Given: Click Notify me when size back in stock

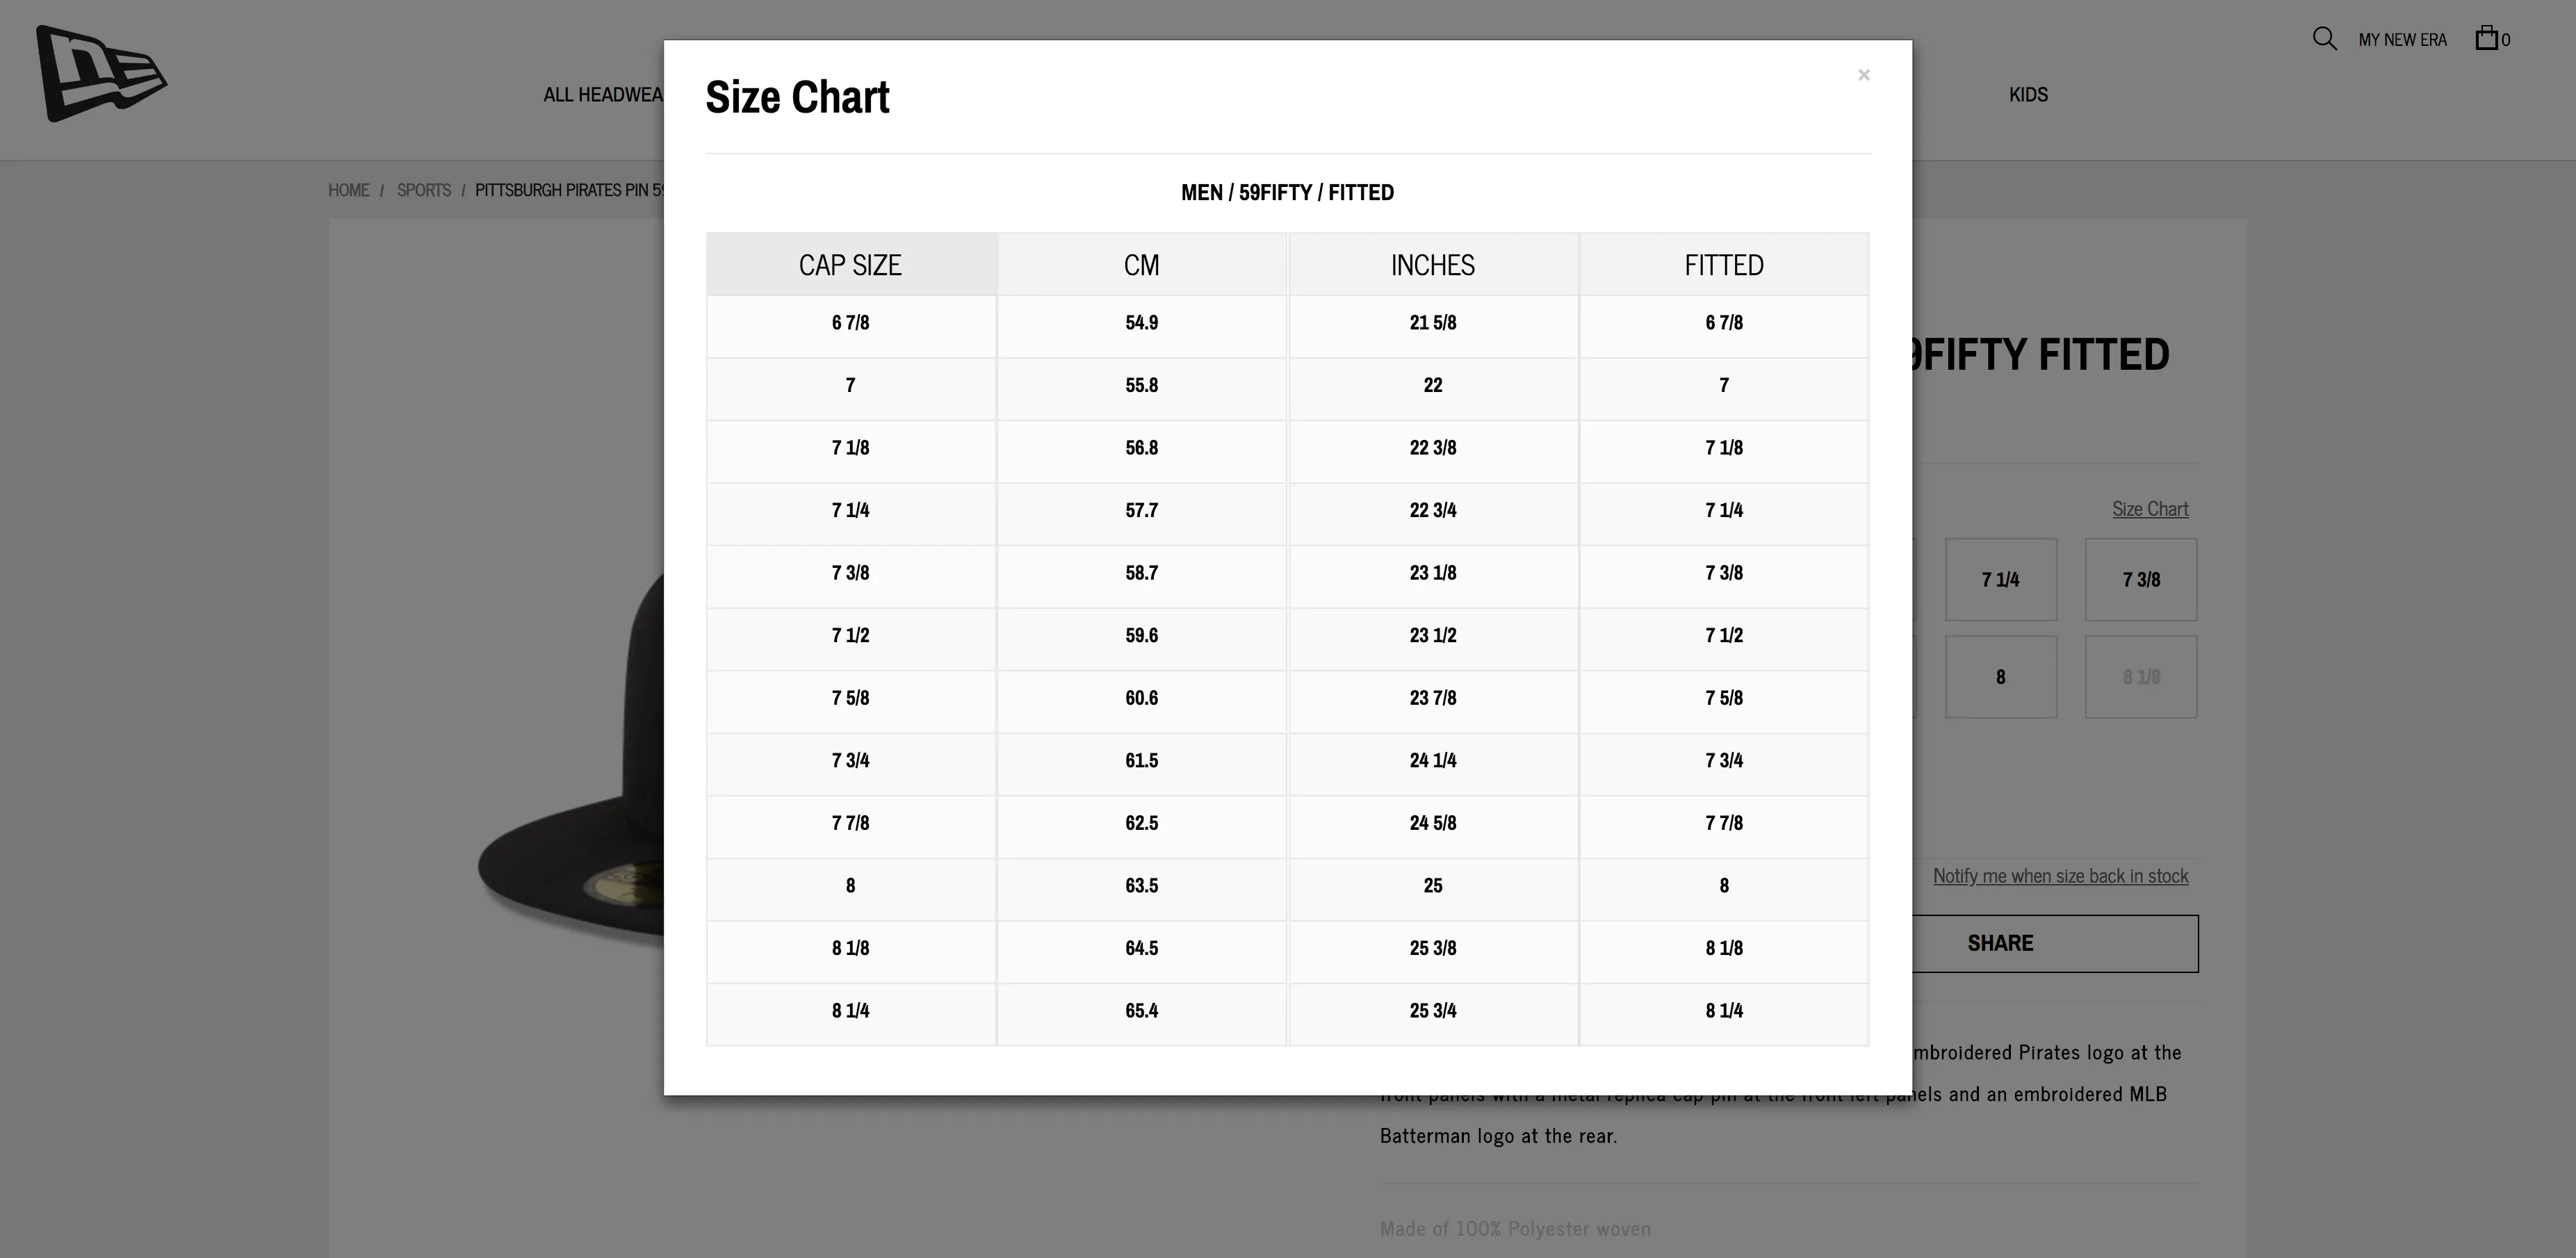Looking at the screenshot, I should click(x=2060, y=876).
